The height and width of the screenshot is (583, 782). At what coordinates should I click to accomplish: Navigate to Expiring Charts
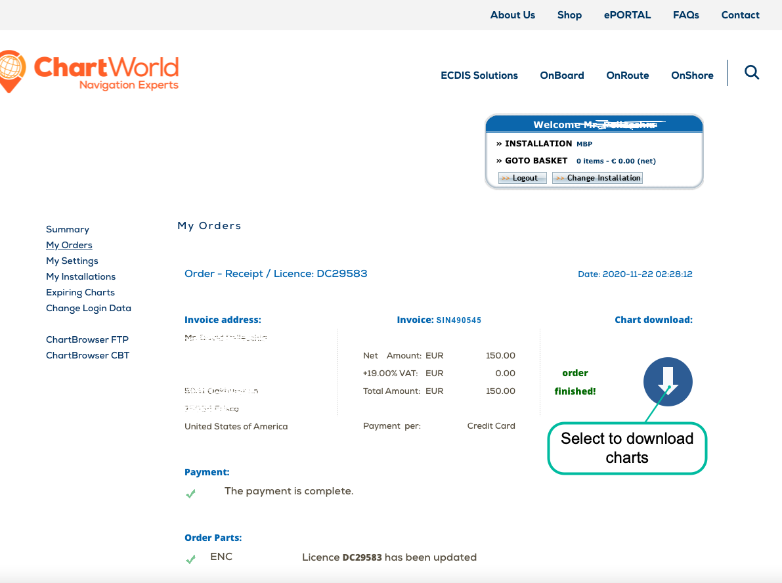[x=80, y=292]
